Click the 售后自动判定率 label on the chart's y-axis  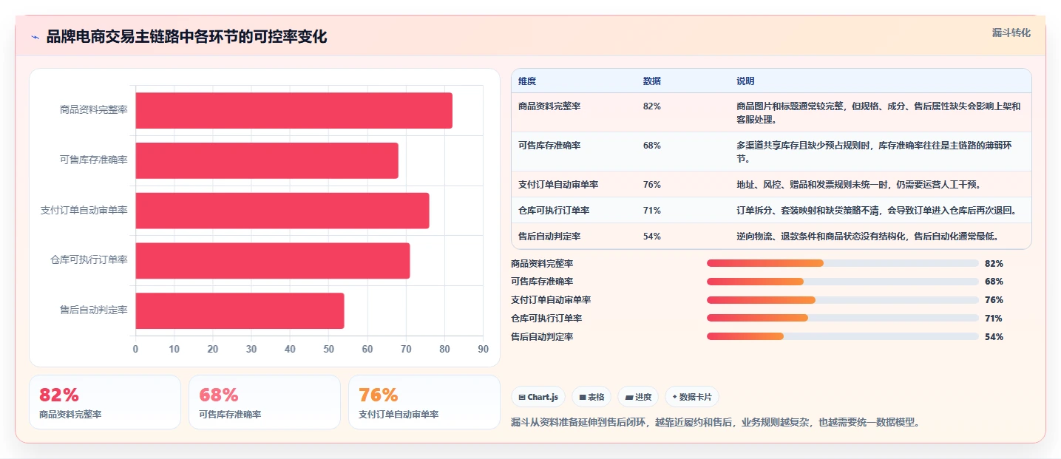coord(94,310)
